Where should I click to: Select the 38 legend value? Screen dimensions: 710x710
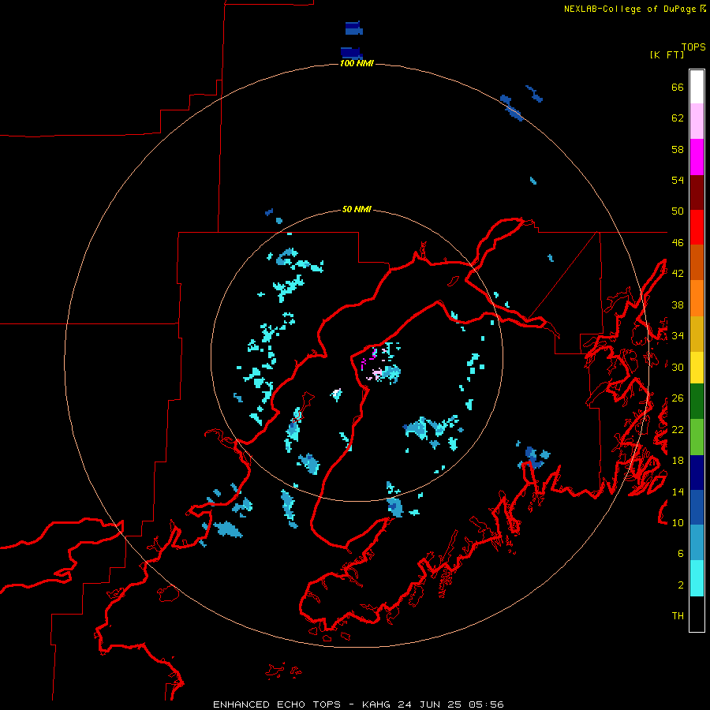click(x=678, y=305)
